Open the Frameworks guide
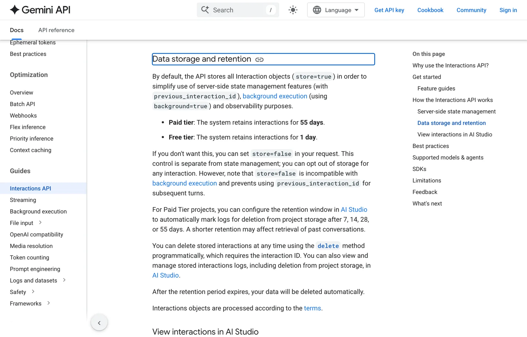Viewport: 527px width, 337px height. (x=26, y=303)
